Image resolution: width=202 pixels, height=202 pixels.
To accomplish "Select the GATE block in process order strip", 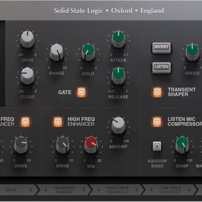I will pos(11,190).
